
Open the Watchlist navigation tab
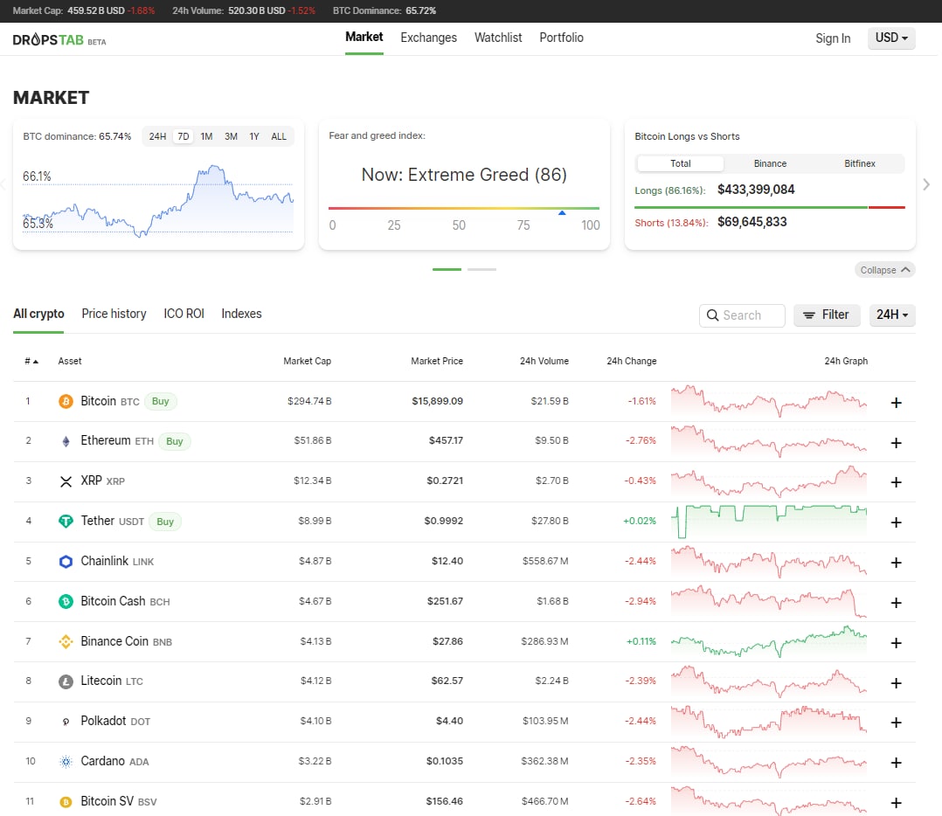[x=498, y=38]
